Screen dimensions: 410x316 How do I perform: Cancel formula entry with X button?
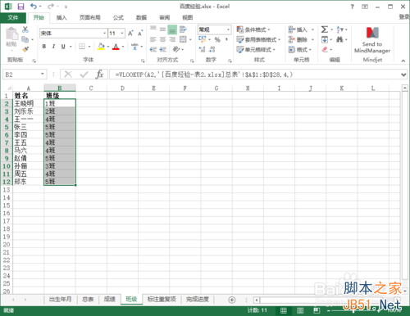click(68, 74)
